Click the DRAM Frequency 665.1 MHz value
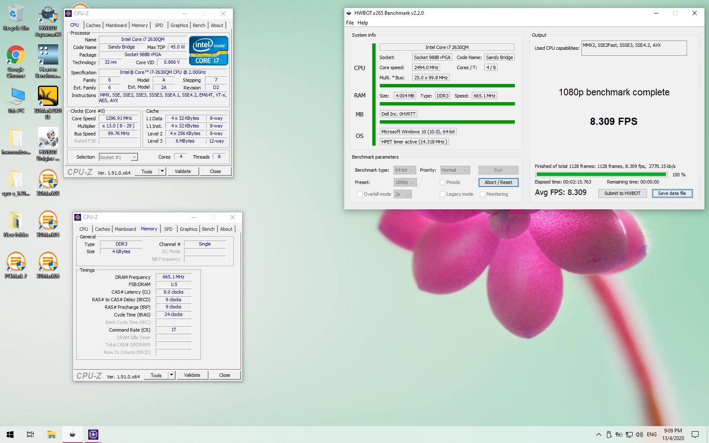The height and width of the screenshot is (443, 709). coord(173,277)
